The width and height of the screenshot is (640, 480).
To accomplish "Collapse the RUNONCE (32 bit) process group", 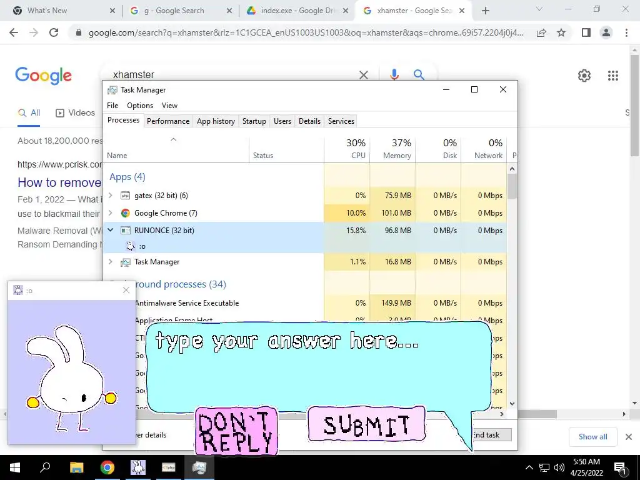I will 110,230.
